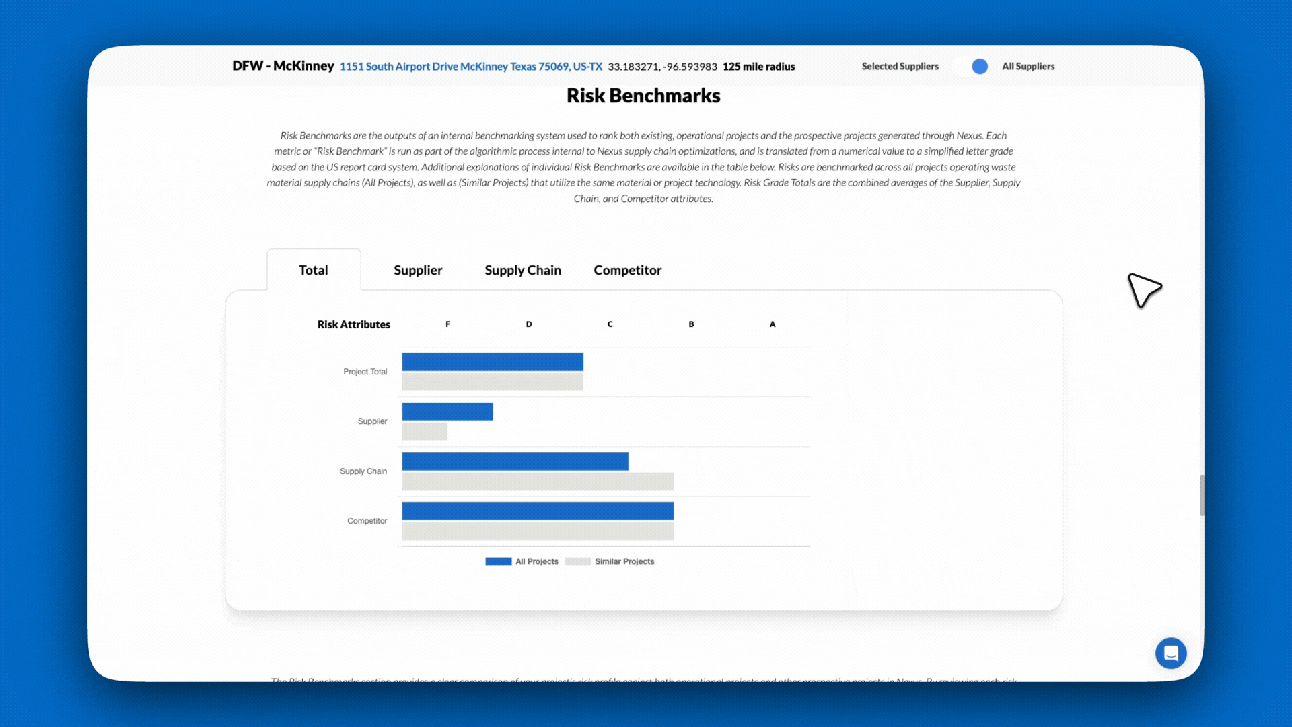Click the All Projects legend swatch
Viewport: 1292px width, 727px height.
(x=499, y=561)
